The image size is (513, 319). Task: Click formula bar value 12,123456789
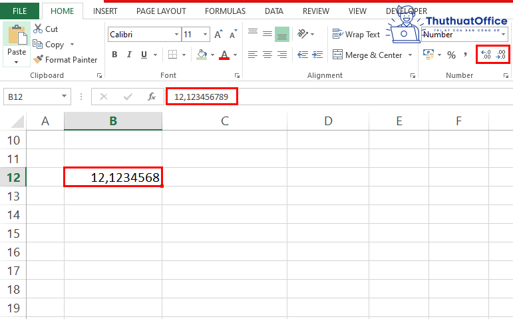point(201,97)
